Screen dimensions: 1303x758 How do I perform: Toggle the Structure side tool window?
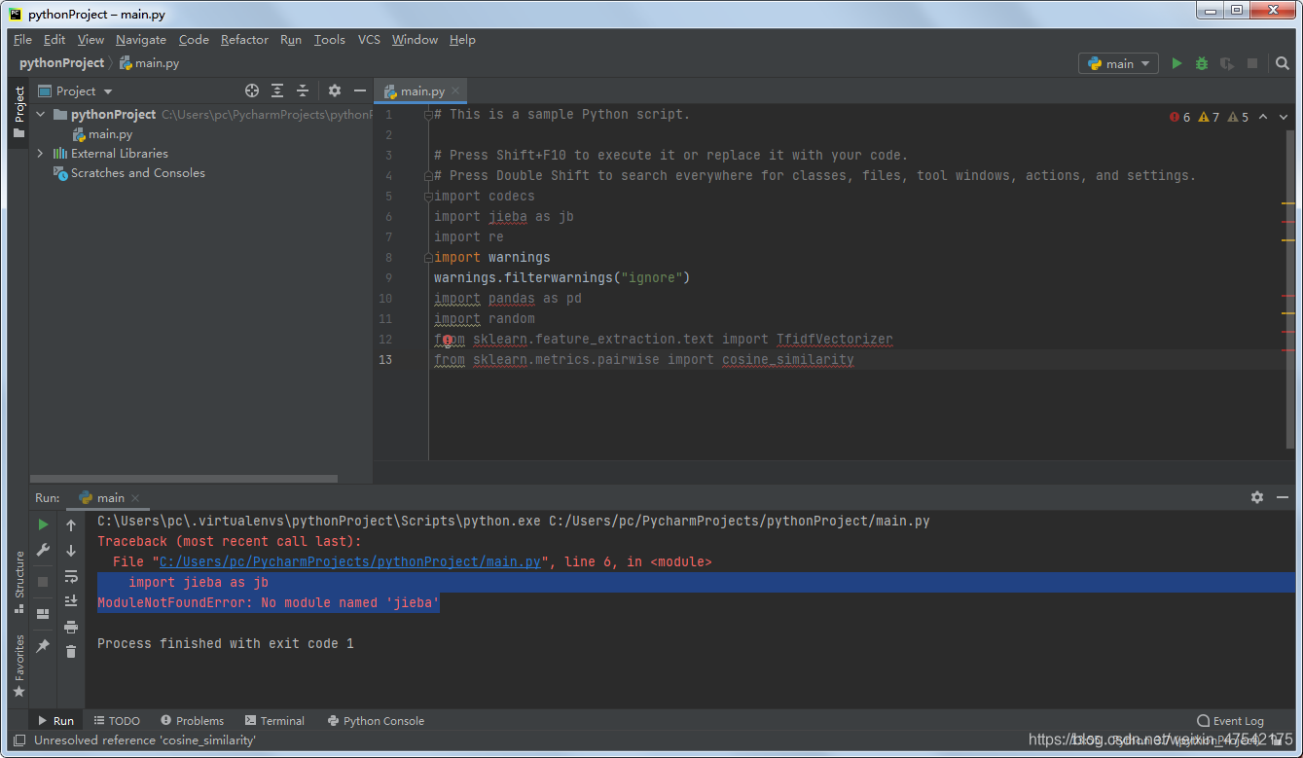(18, 581)
